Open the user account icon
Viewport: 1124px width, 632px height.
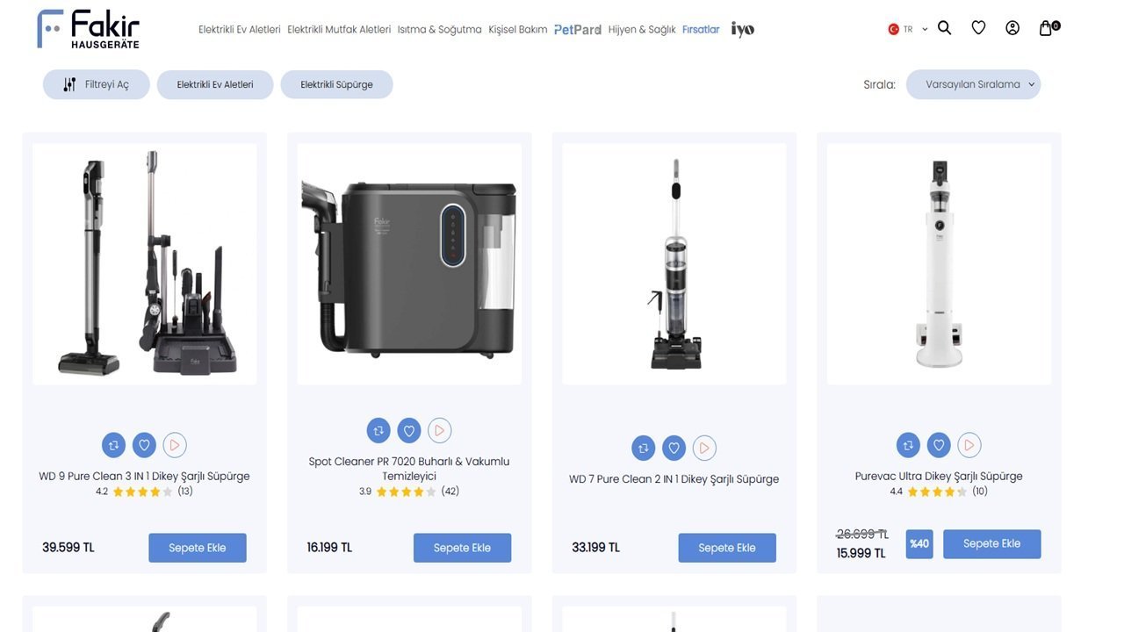tap(1012, 28)
